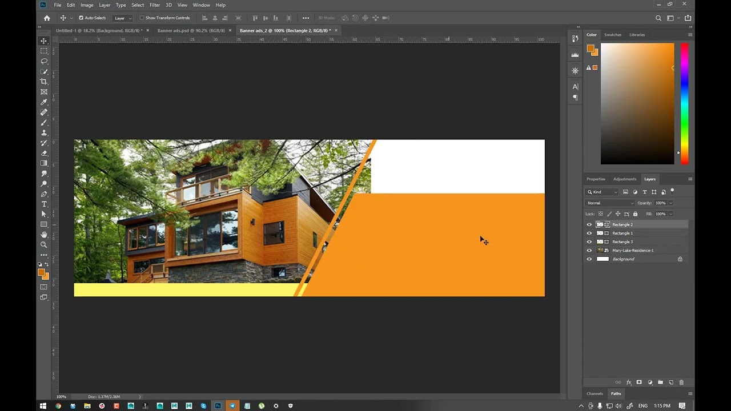Select the Pen tool
This screenshot has height=411, width=731.
[x=44, y=194]
